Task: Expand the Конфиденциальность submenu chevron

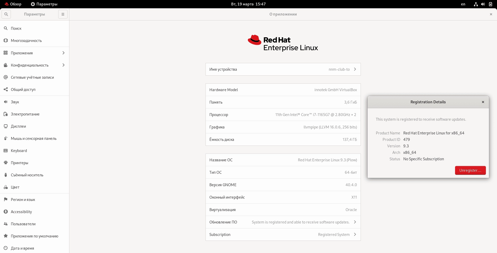Action: click(63, 65)
